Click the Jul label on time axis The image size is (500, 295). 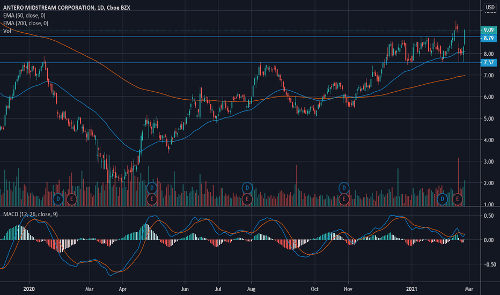pos(218,289)
